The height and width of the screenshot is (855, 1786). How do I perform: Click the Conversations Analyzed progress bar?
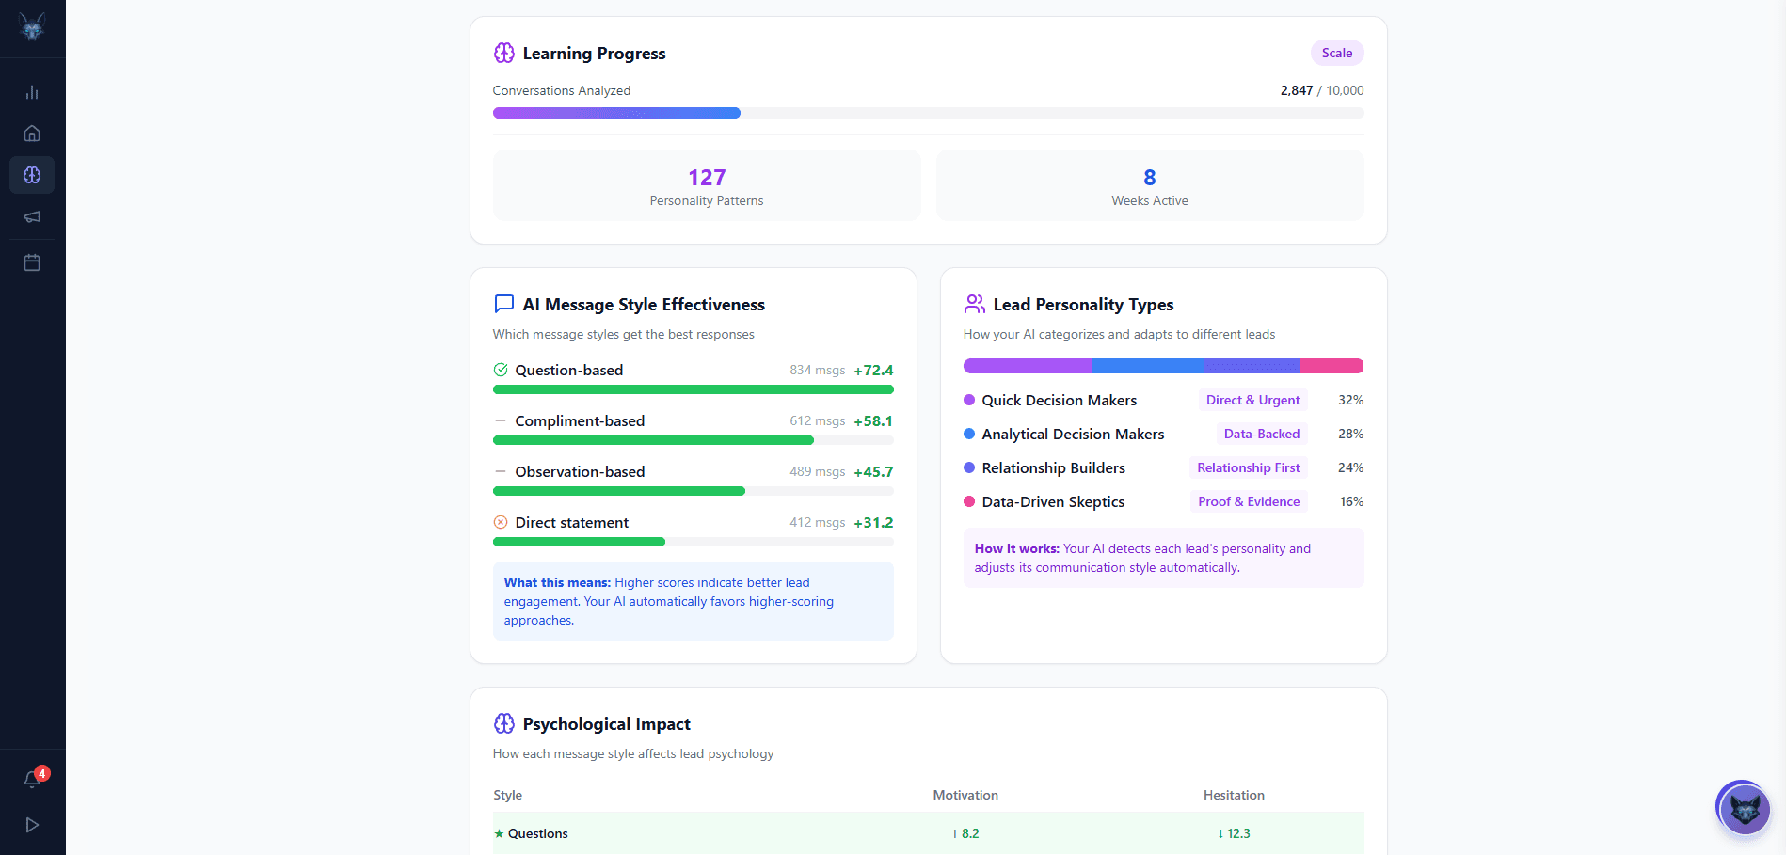click(928, 112)
